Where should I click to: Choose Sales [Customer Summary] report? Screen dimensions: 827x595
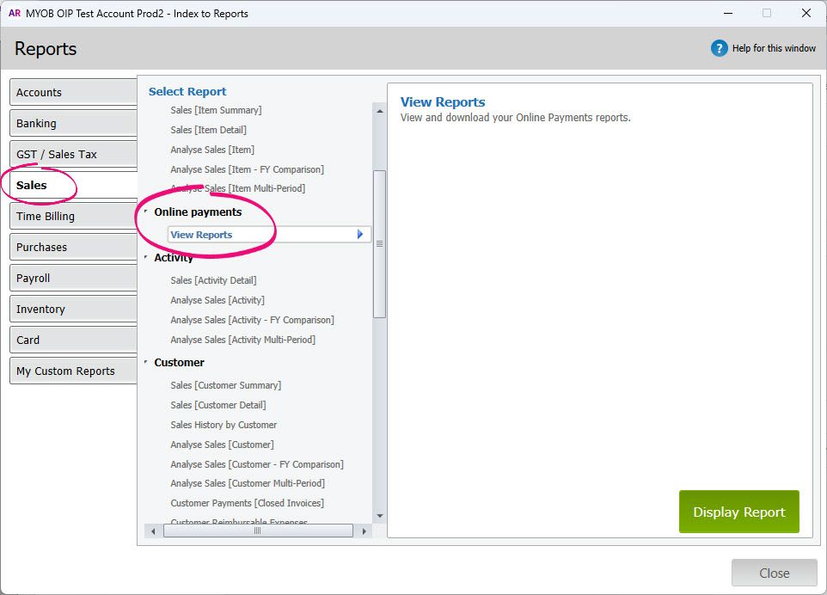click(225, 385)
